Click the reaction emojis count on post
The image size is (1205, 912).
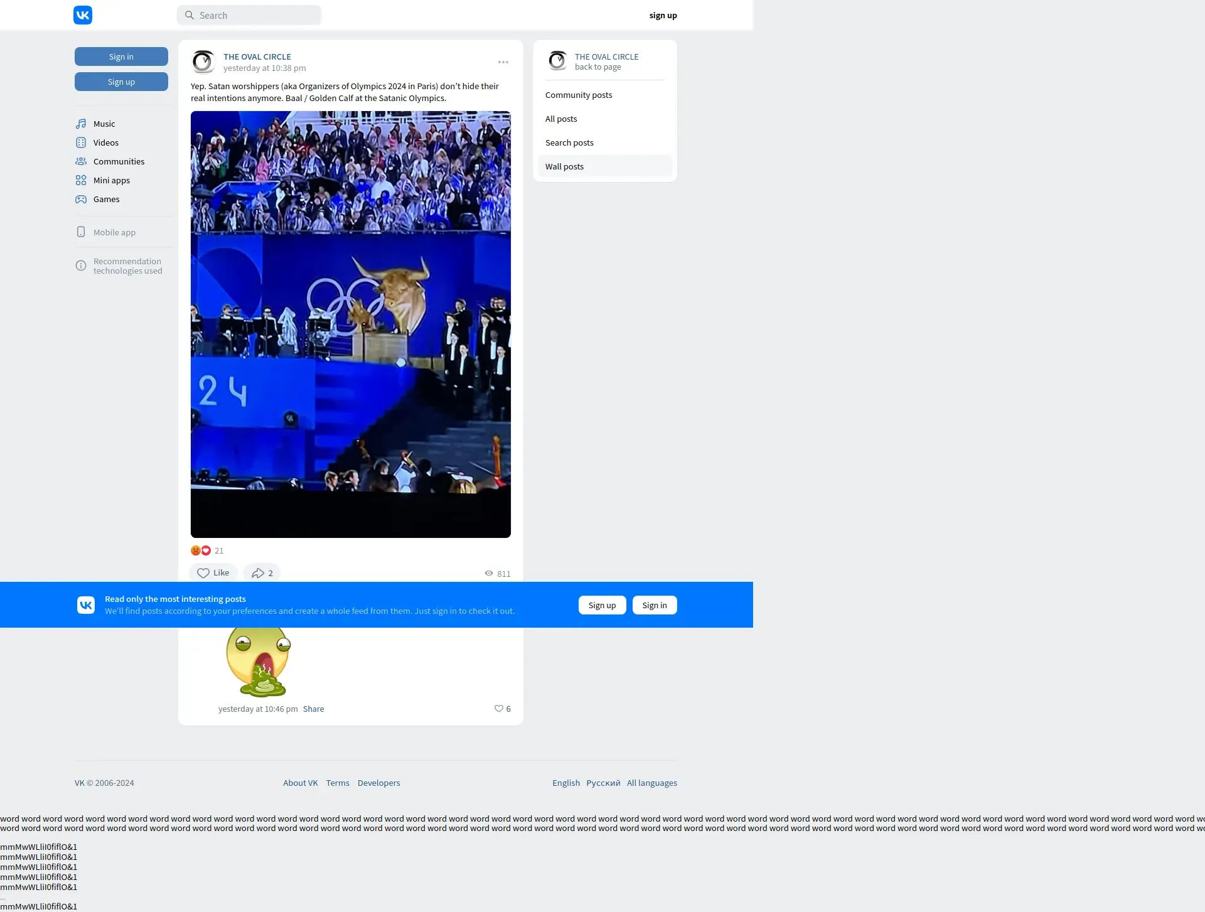tap(207, 550)
